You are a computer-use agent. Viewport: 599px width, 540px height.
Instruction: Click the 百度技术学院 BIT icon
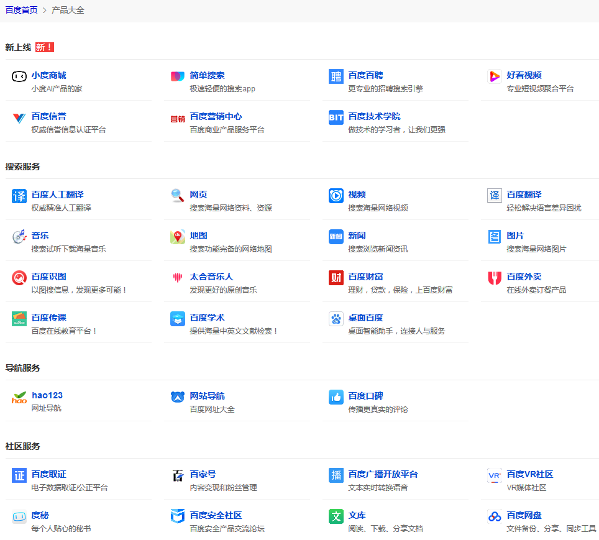336,117
